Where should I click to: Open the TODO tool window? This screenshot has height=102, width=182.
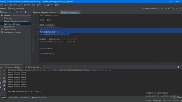click(14, 98)
